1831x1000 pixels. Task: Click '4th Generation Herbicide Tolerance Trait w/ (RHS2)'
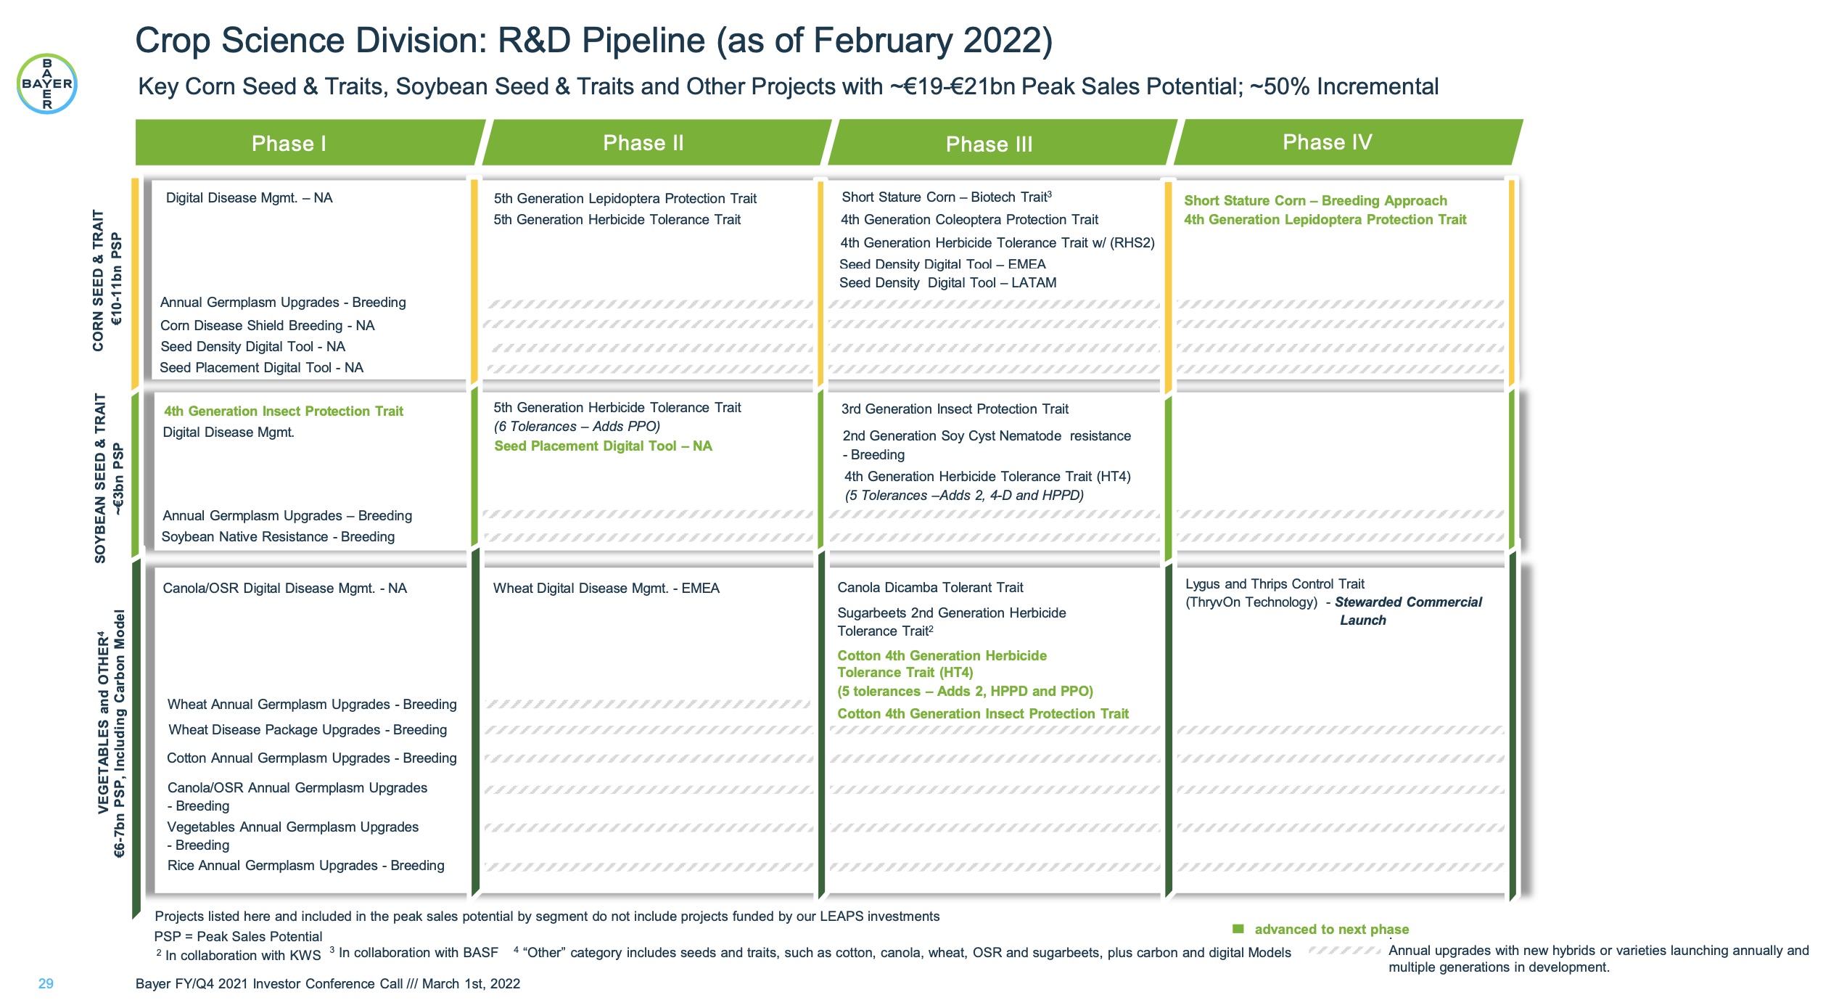(x=997, y=242)
